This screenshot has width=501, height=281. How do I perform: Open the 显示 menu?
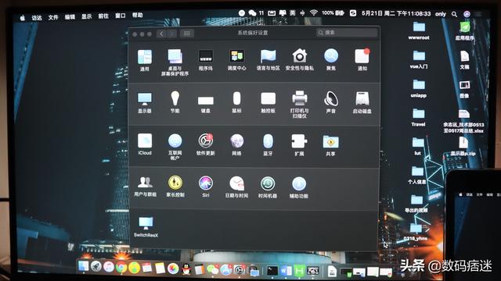click(87, 16)
